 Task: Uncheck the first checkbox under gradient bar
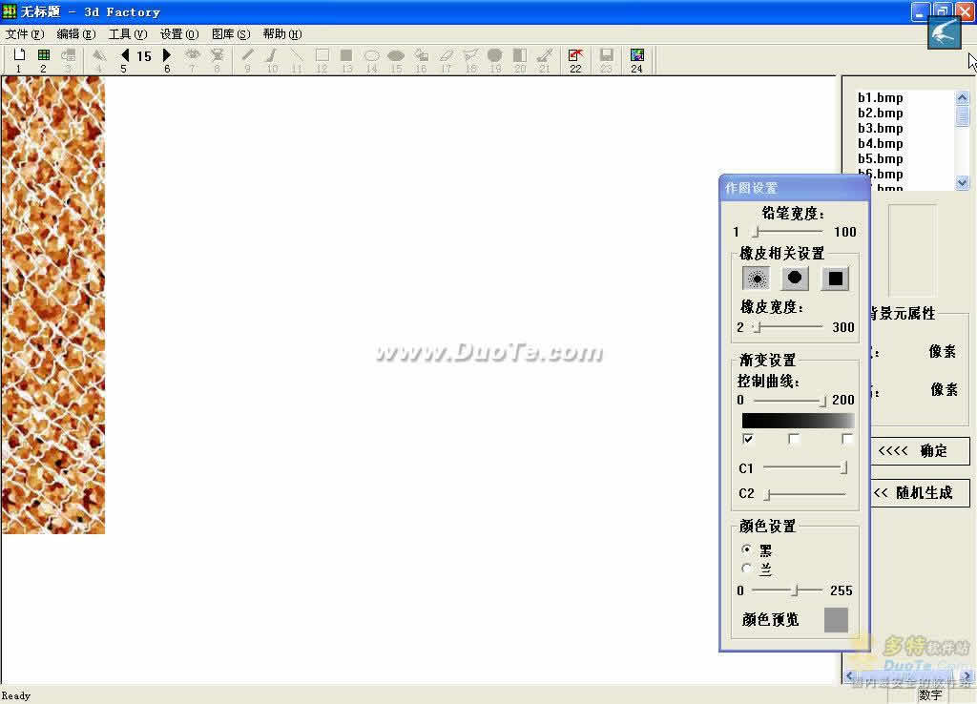click(x=748, y=439)
